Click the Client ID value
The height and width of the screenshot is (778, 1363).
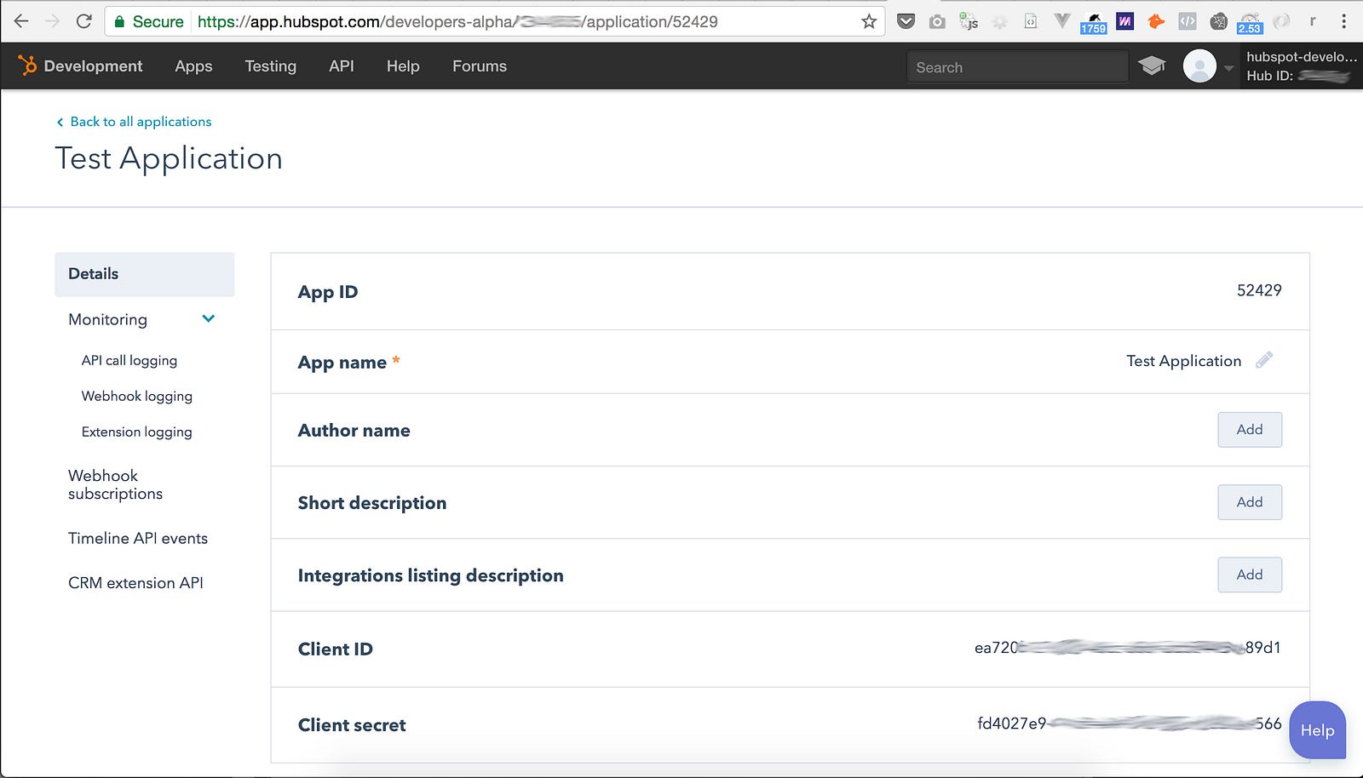coord(1128,648)
